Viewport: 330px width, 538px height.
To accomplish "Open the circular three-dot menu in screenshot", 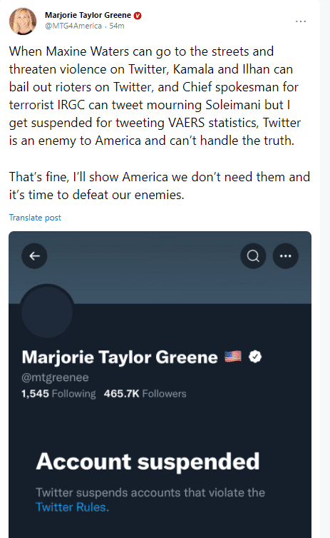I will 285,256.
